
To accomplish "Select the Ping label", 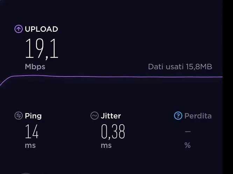I will (x=33, y=116).
